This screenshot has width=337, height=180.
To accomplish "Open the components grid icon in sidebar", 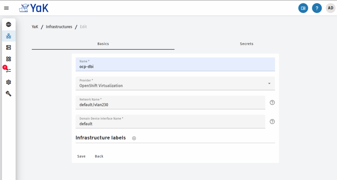I will point(9,59).
